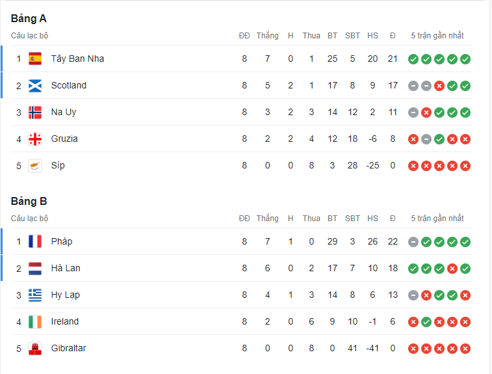Click Ireland's green win result icon

tap(426, 321)
